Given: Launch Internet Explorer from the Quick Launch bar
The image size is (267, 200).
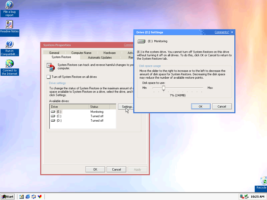Looking at the screenshot, I should [28, 197].
